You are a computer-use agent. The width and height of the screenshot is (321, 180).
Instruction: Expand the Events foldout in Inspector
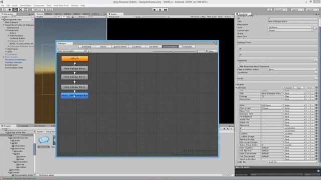pos(236,84)
